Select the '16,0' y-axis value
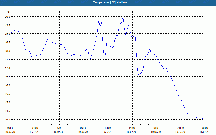This screenshot has width=216, height=135. click(8, 85)
